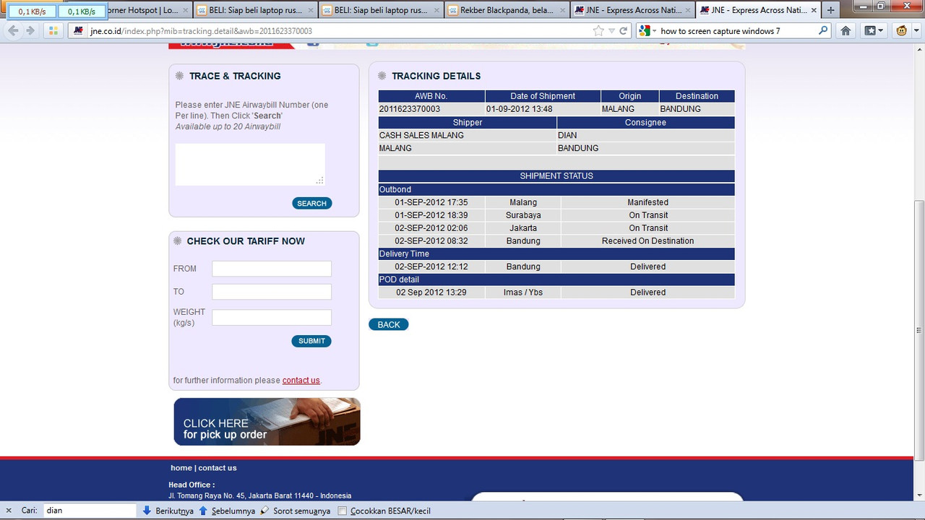Screen dimensions: 925x520
Task: Switch to the Rekber Blackpanda tab
Action: click(x=506, y=10)
